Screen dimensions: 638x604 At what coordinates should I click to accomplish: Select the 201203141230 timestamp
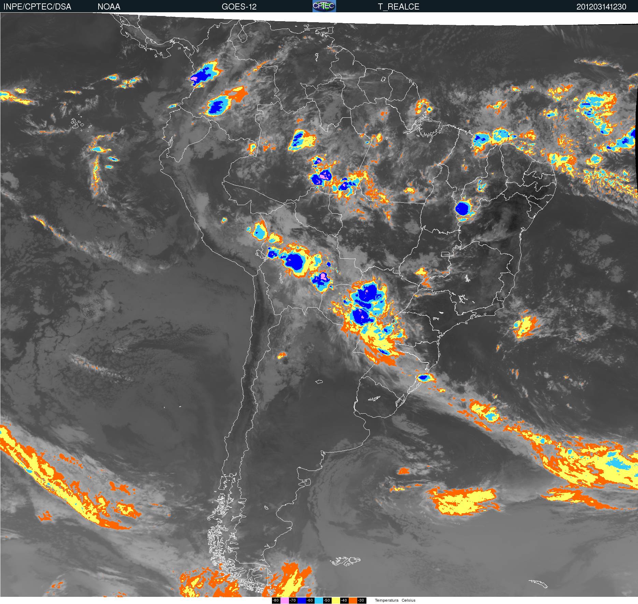(x=601, y=7)
